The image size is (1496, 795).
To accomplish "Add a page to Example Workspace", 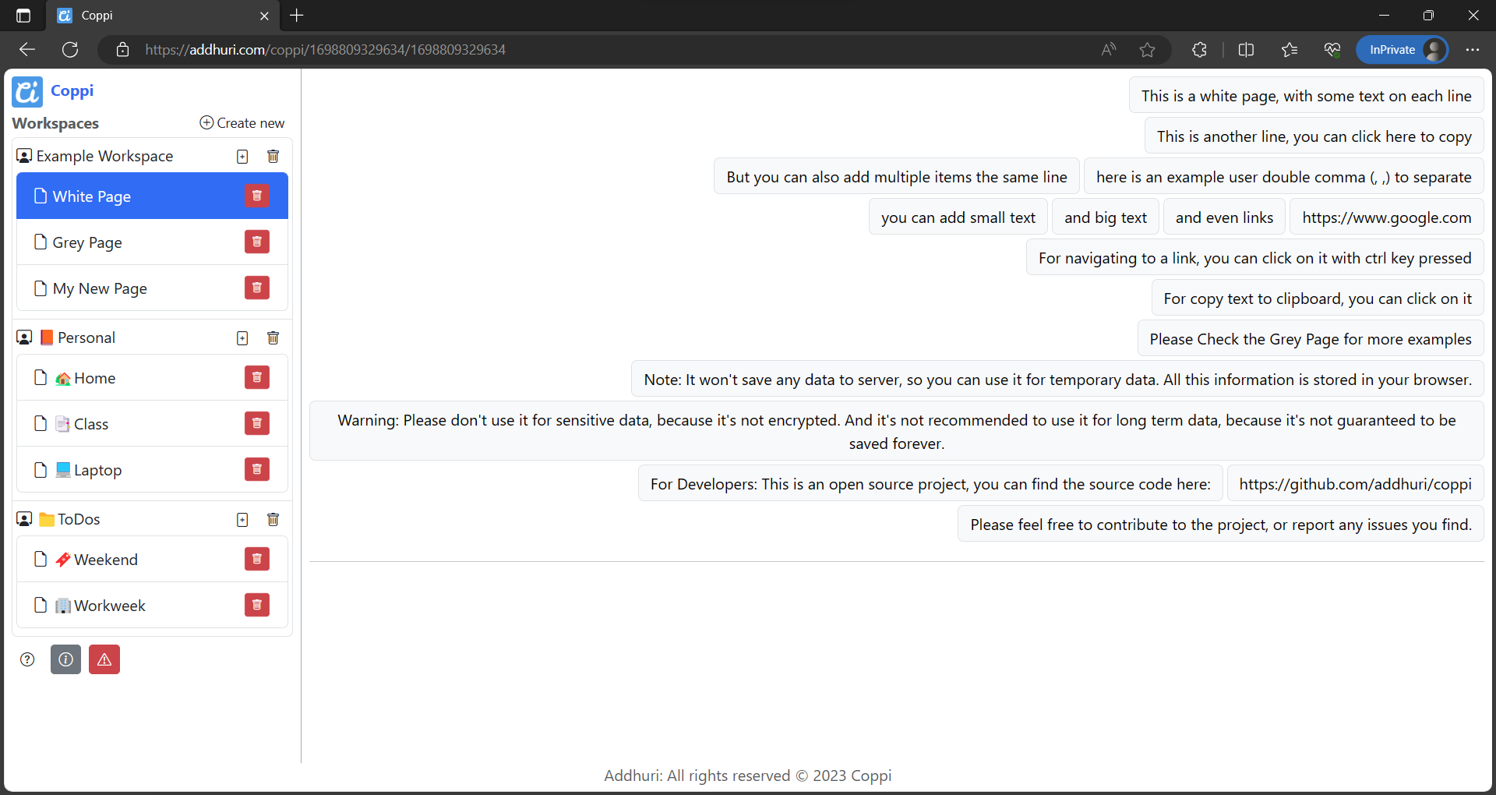I will [242, 157].
